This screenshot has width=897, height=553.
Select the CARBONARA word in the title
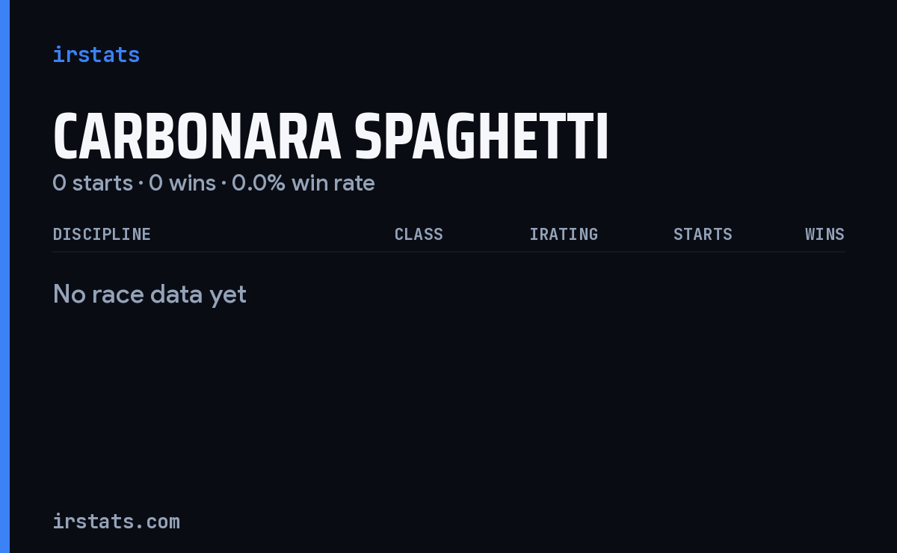click(197, 138)
